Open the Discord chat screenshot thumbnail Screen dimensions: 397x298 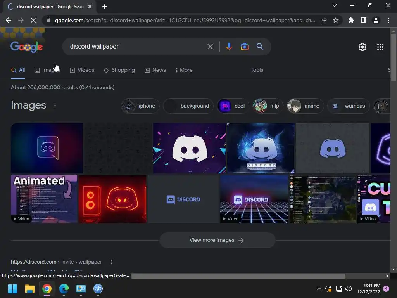323,199
